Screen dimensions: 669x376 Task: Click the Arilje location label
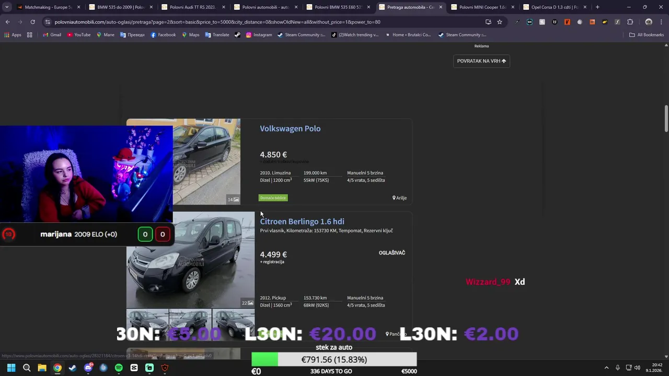pos(399,198)
